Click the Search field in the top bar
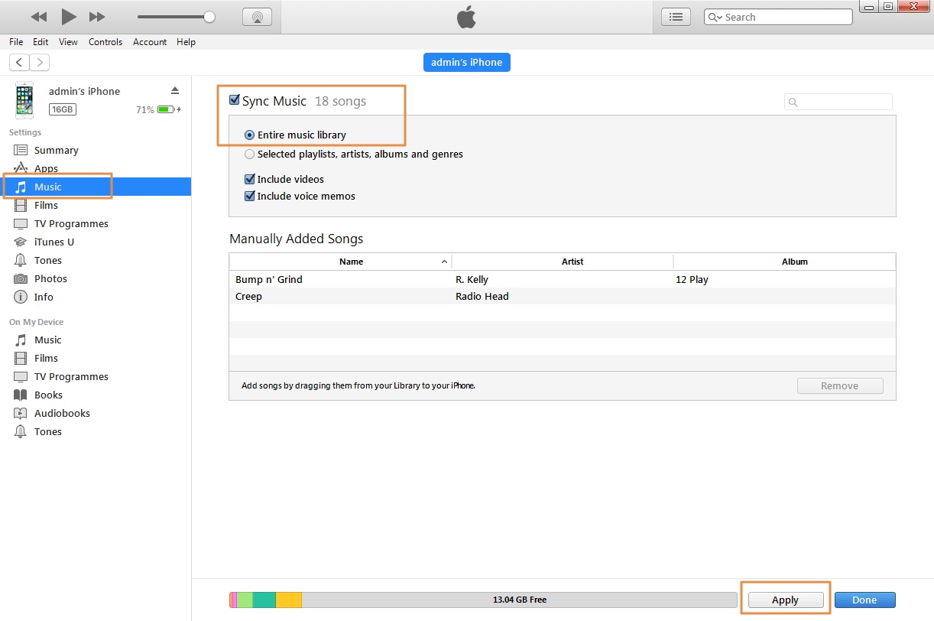The height and width of the screenshot is (621, 934). pos(778,17)
